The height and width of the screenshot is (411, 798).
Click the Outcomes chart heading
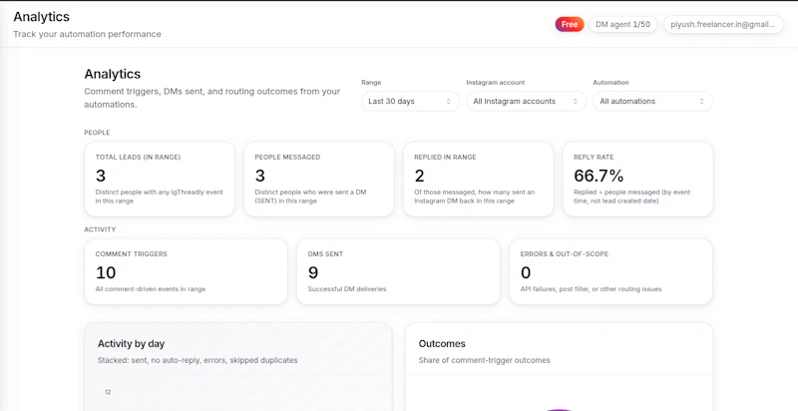click(442, 344)
